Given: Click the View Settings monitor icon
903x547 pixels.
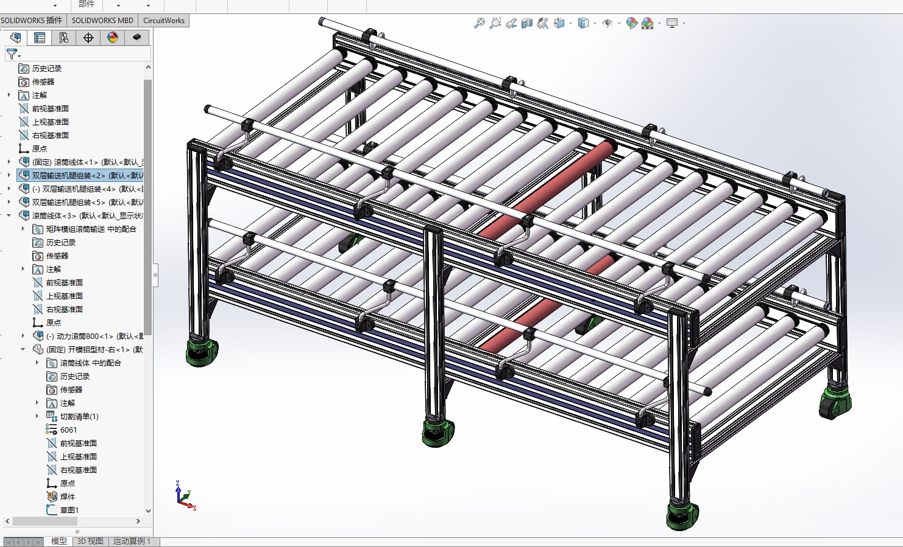Looking at the screenshot, I should coord(672,23).
